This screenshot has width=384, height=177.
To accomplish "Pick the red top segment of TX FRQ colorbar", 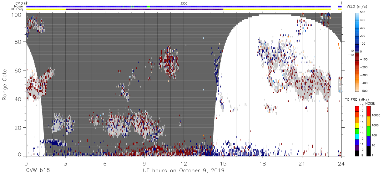I will (357, 109).
